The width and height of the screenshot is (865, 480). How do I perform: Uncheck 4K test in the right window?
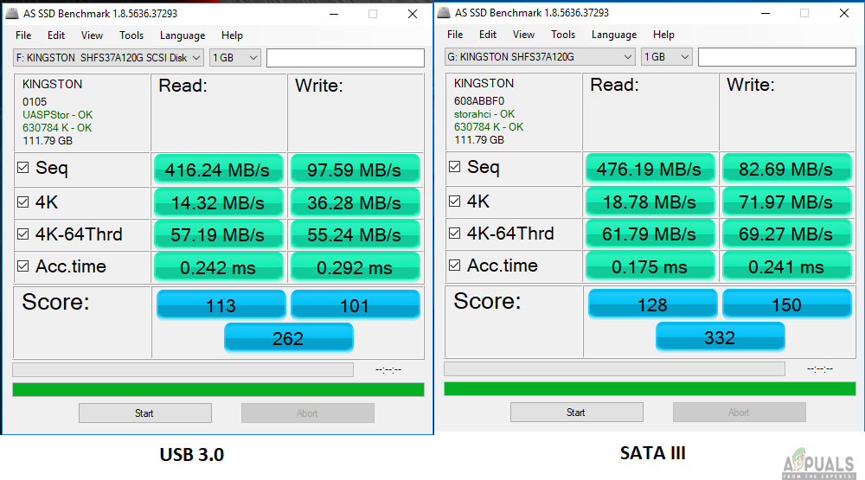pos(455,201)
